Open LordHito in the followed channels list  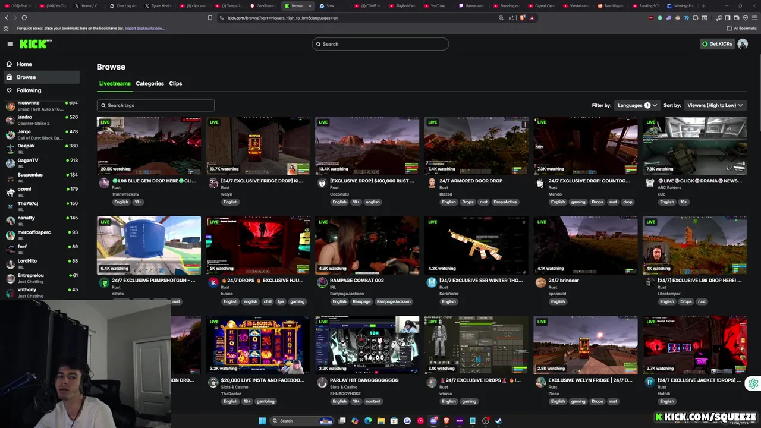[x=42, y=263]
